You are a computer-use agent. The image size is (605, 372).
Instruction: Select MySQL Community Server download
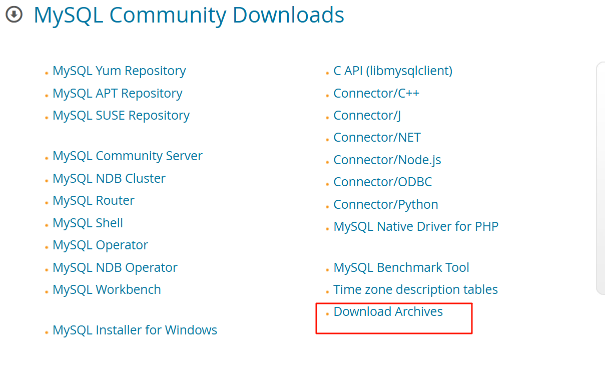click(128, 156)
